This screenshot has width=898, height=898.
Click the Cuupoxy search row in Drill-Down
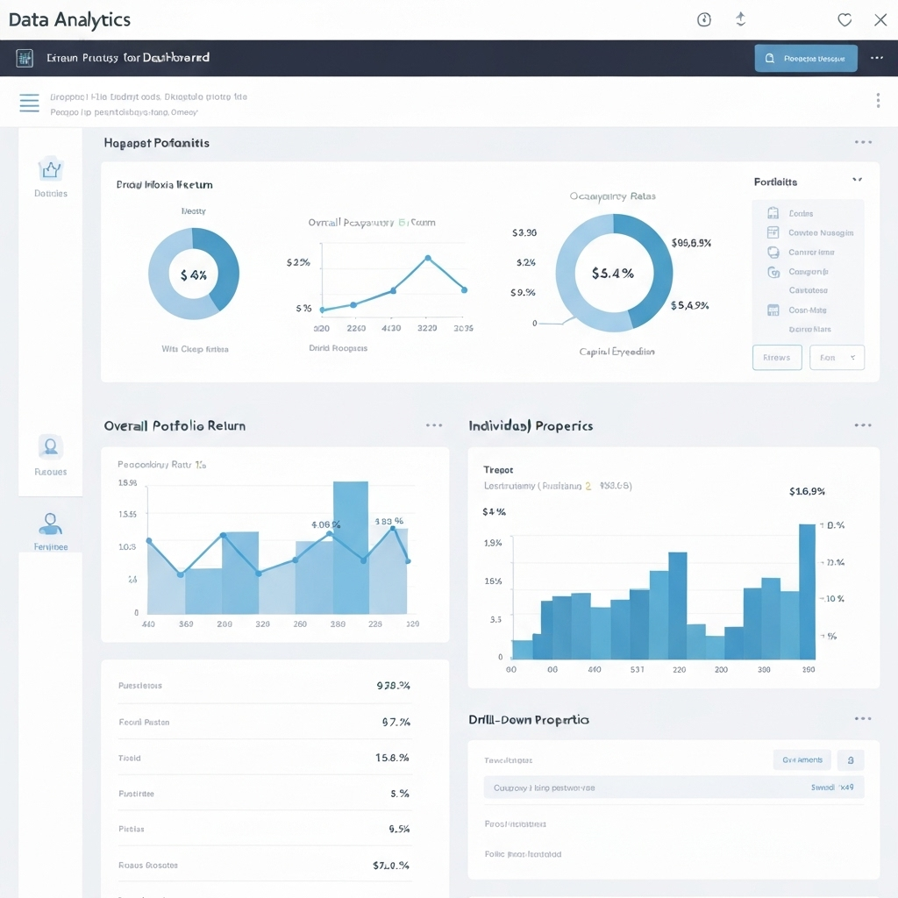coord(673,788)
